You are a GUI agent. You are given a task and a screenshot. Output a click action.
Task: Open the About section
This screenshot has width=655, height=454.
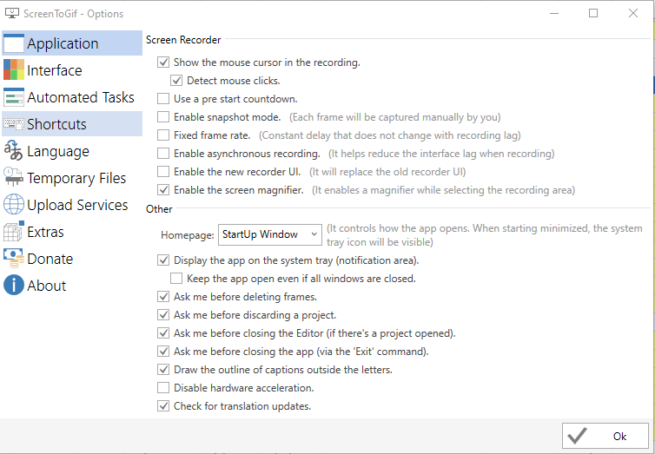click(72, 286)
